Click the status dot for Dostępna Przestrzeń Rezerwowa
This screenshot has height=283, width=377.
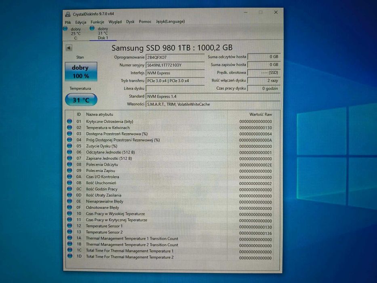70,133
